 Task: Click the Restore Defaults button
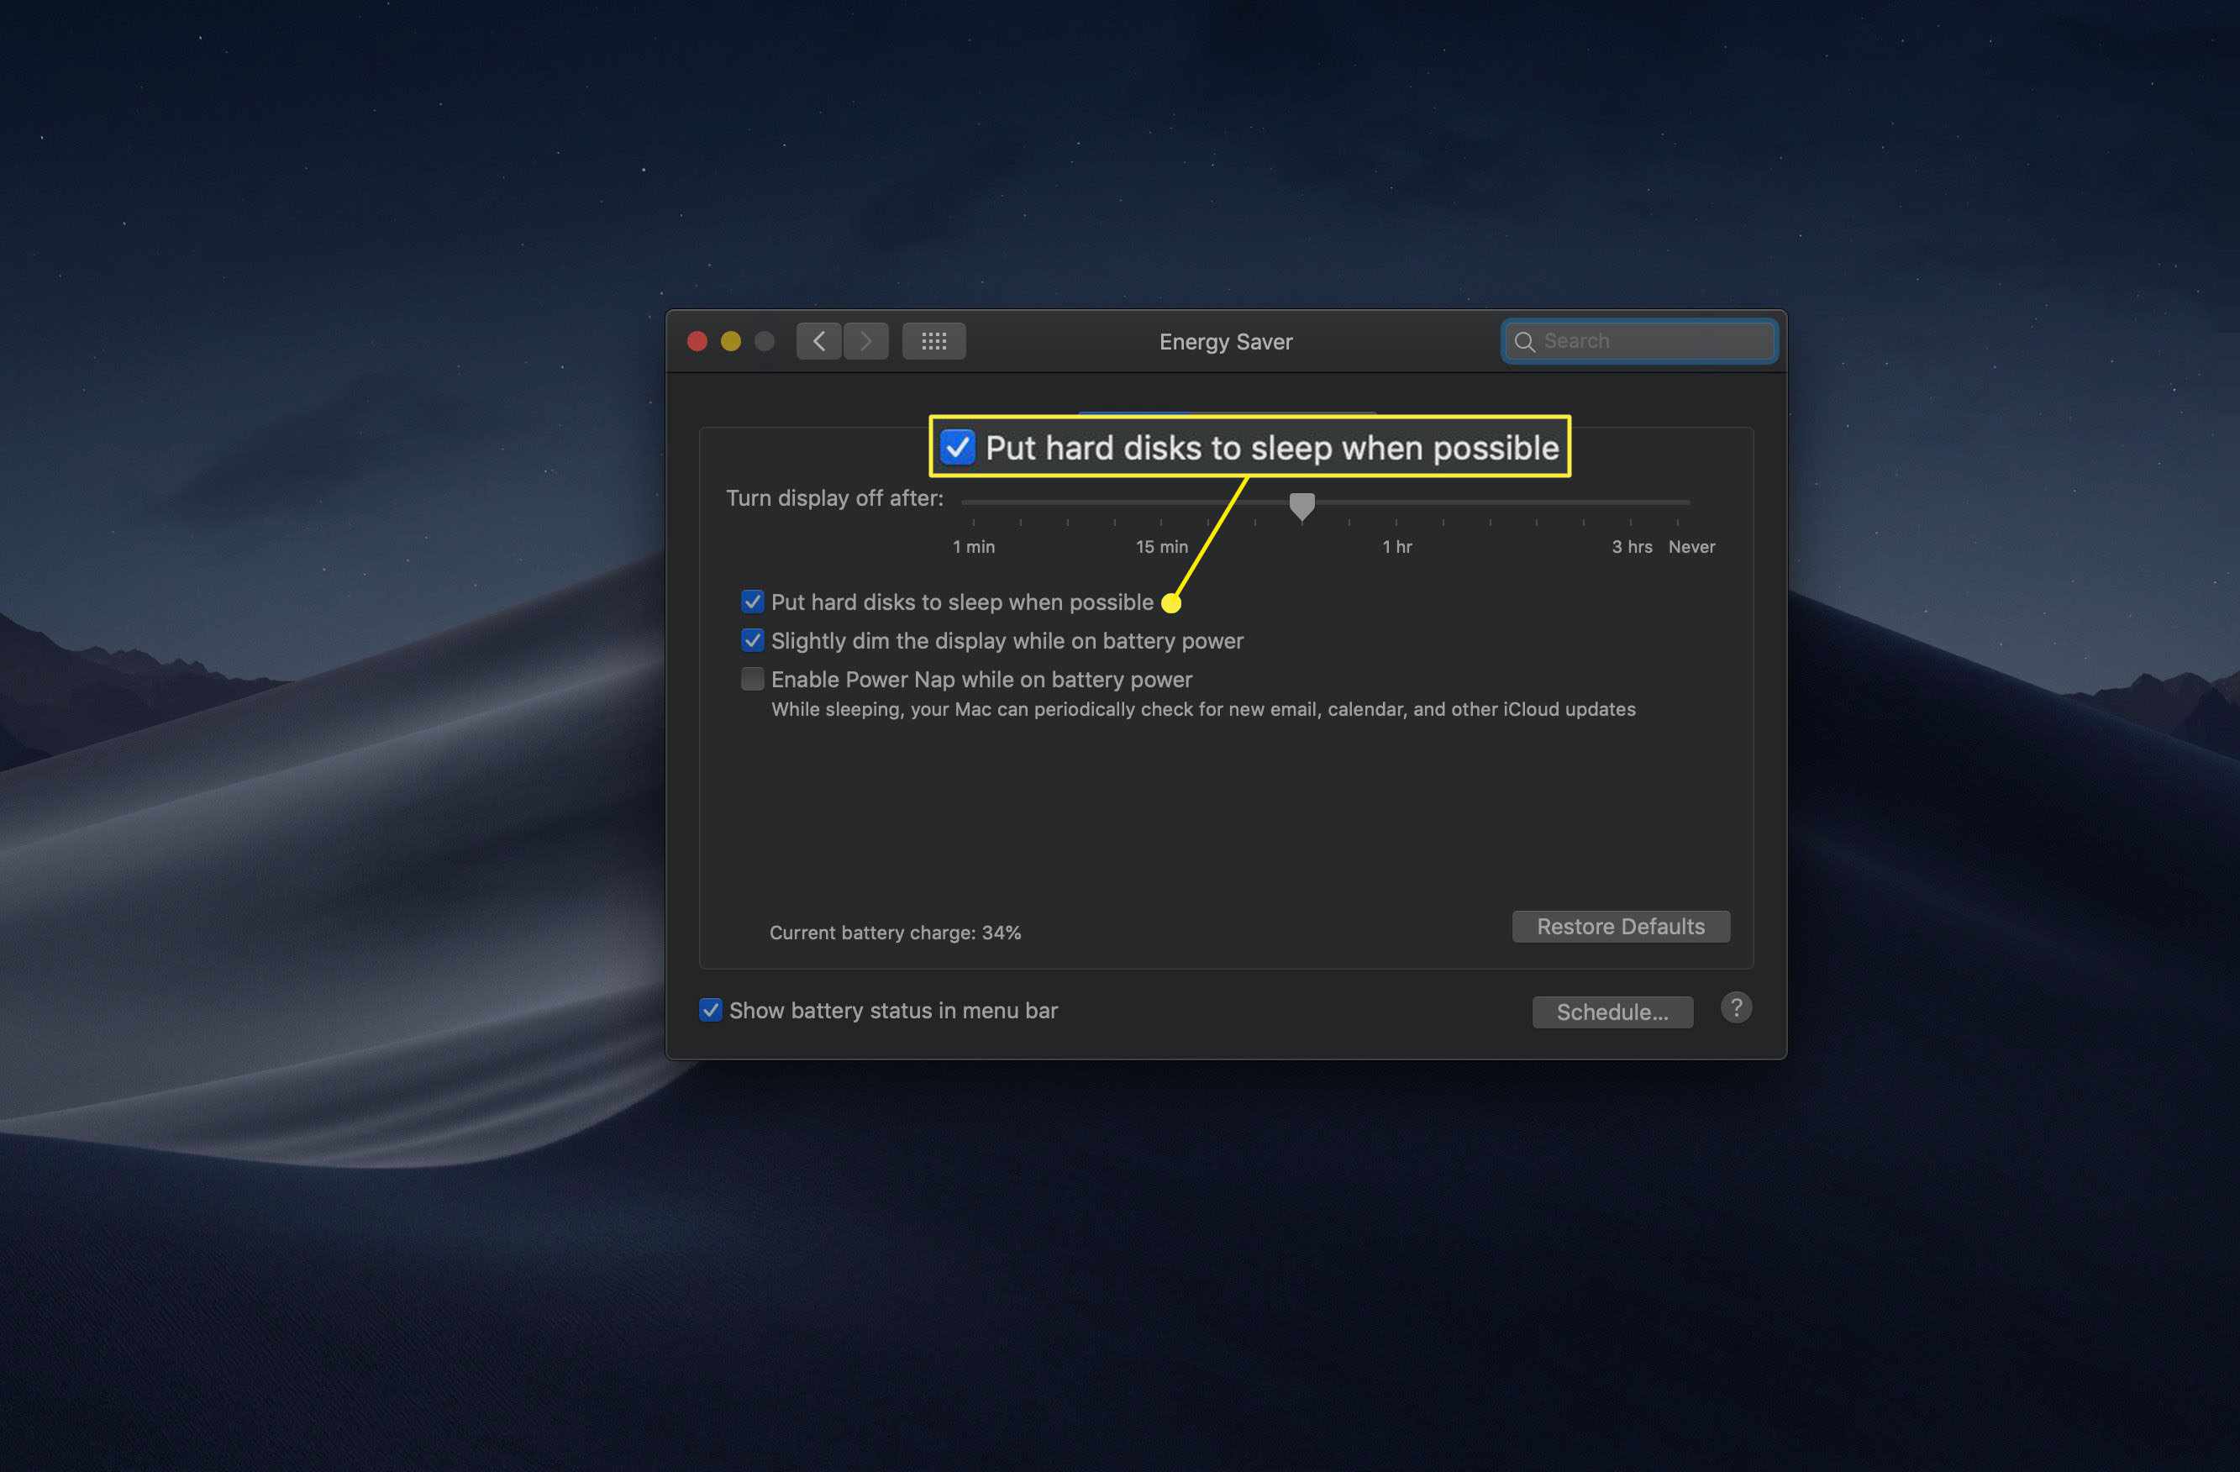[x=1619, y=925]
